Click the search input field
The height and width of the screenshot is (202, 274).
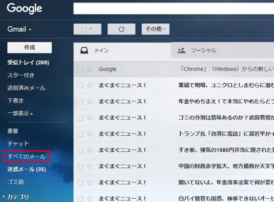(x=174, y=8)
